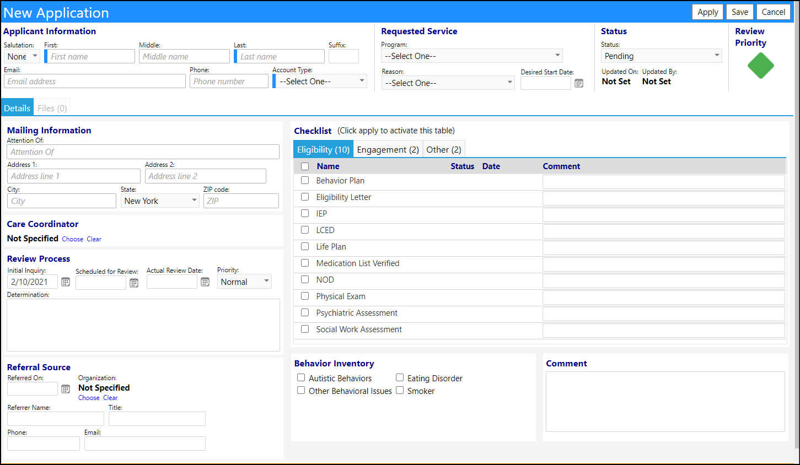Choose a Care Coordinator

pyautogui.click(x=73, y=239)
